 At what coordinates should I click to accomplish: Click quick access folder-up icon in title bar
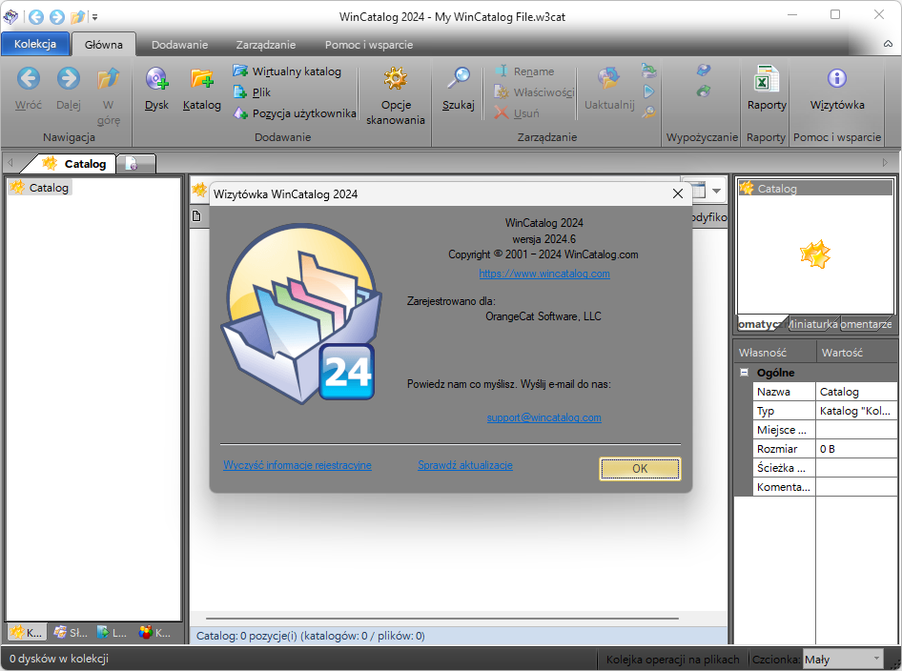coord(77,16)
